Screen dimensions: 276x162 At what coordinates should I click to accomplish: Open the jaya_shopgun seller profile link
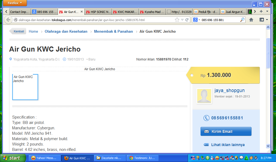tap(230, 90)
